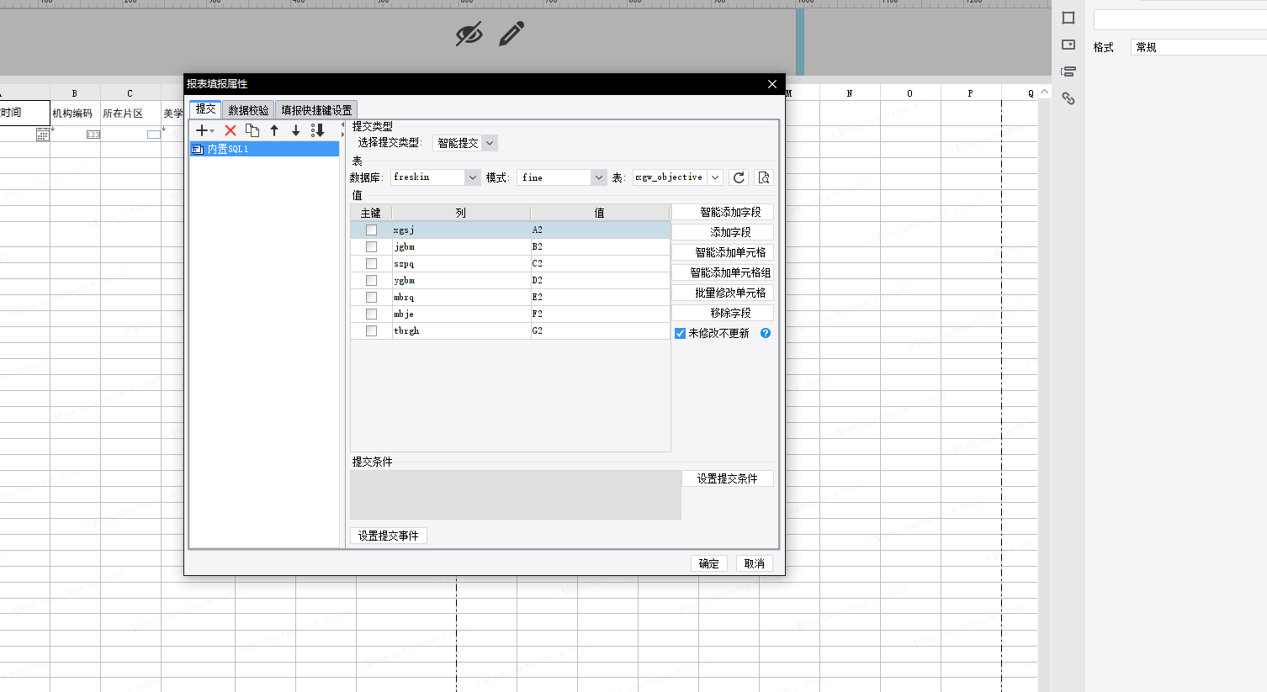Click the 设置提交事件 button
The height and width of the screenshot is (692, 1267).
click(x=388, y=536)
